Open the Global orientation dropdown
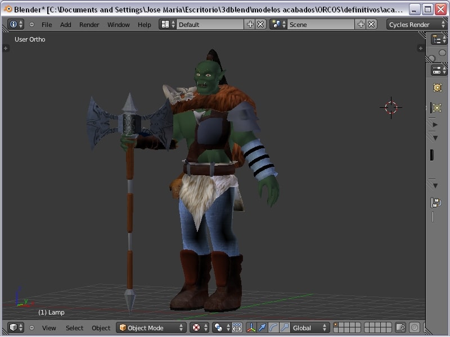 (310, 327)
